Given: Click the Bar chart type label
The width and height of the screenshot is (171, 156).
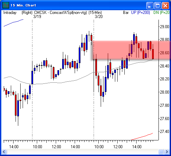Looking at the screenshot, I should (x=126, y=13).
